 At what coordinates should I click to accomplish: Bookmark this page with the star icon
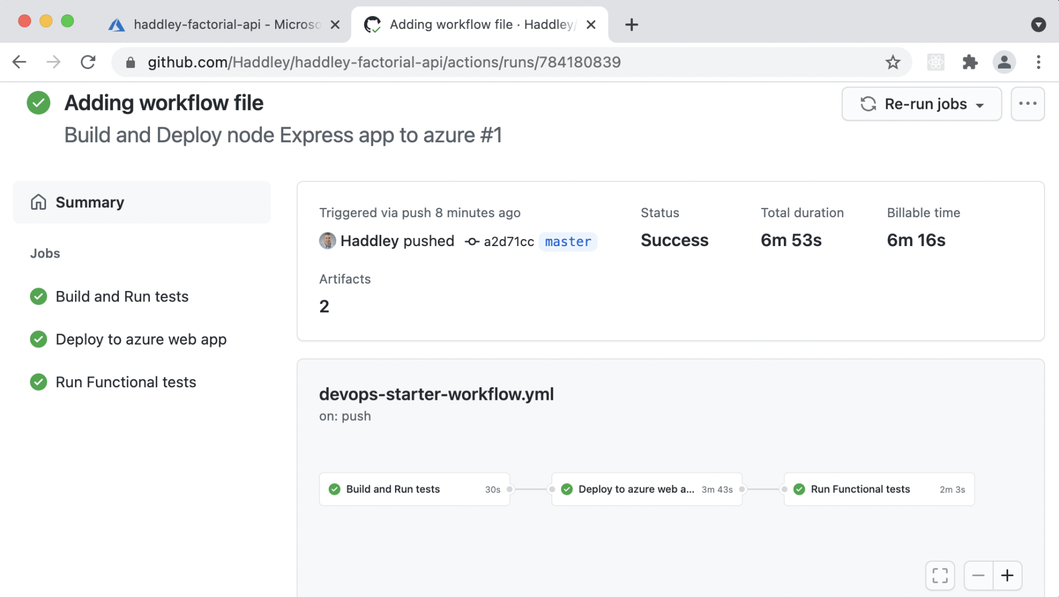(892, 62)
